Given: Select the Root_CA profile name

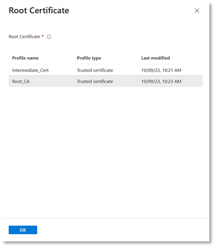Looking at the screenshot, I should coord(21,81).
